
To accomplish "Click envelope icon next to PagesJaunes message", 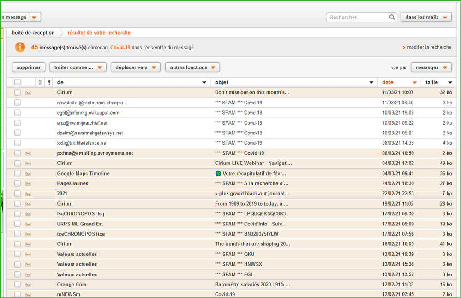I will coord(28,184).
